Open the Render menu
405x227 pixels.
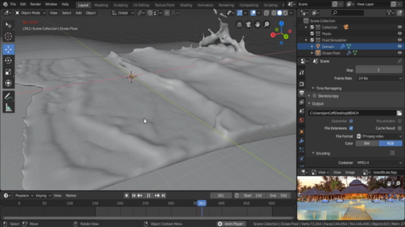coord(35,4)
